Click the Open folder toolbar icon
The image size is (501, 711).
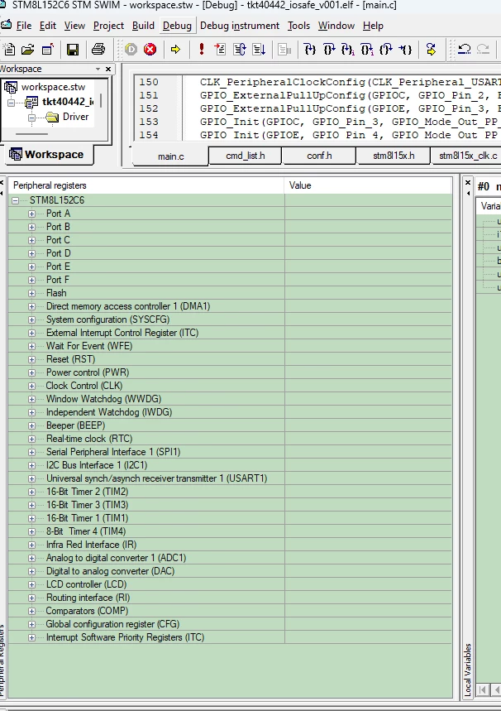(27, 49)
